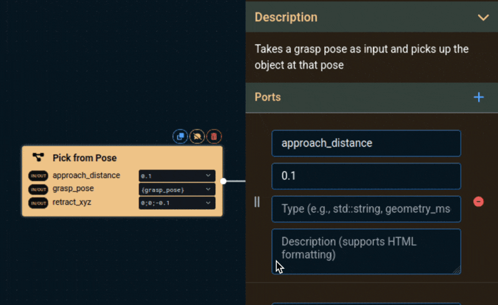Click the IN/OUT badge for retract_xyz
Viewport: 498px width, 305px height.
38,203
